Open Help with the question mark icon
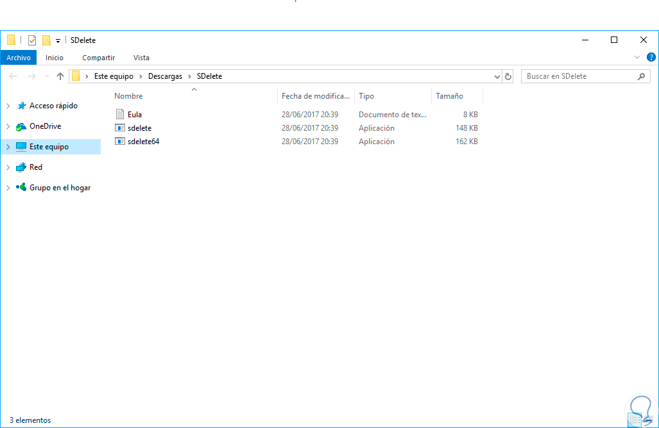This screenshot has width=659, height=428. click(x=651, y=57)
